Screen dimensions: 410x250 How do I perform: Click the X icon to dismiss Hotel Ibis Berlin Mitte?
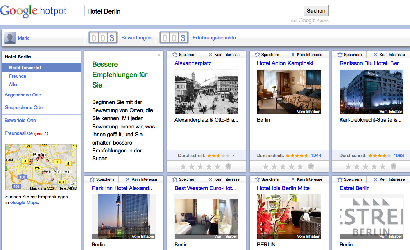tap(293, 179)
